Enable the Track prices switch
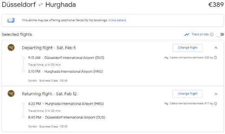The height and width of the screenshot is (134, 225). [x=220, y=35]
